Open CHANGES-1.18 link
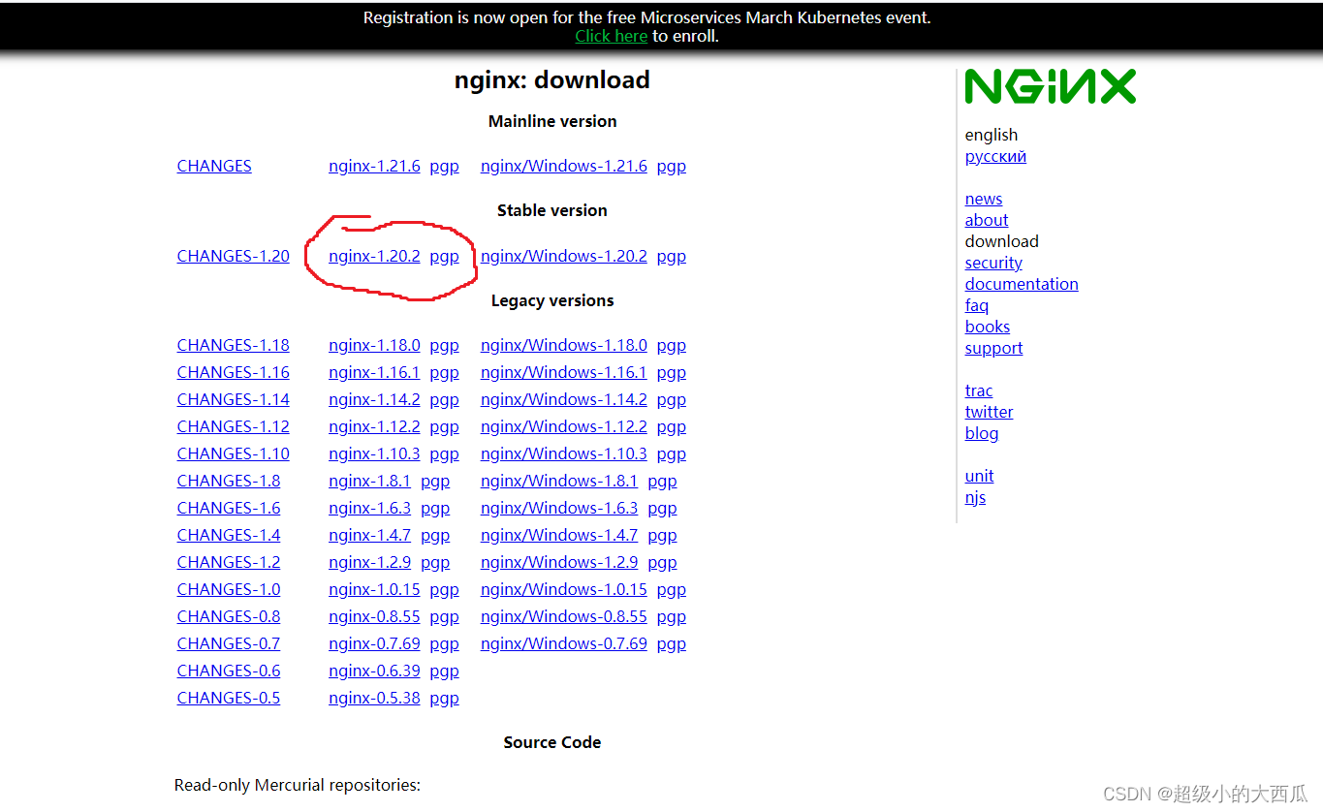1323x812 pixels. (x=234, y=345)
